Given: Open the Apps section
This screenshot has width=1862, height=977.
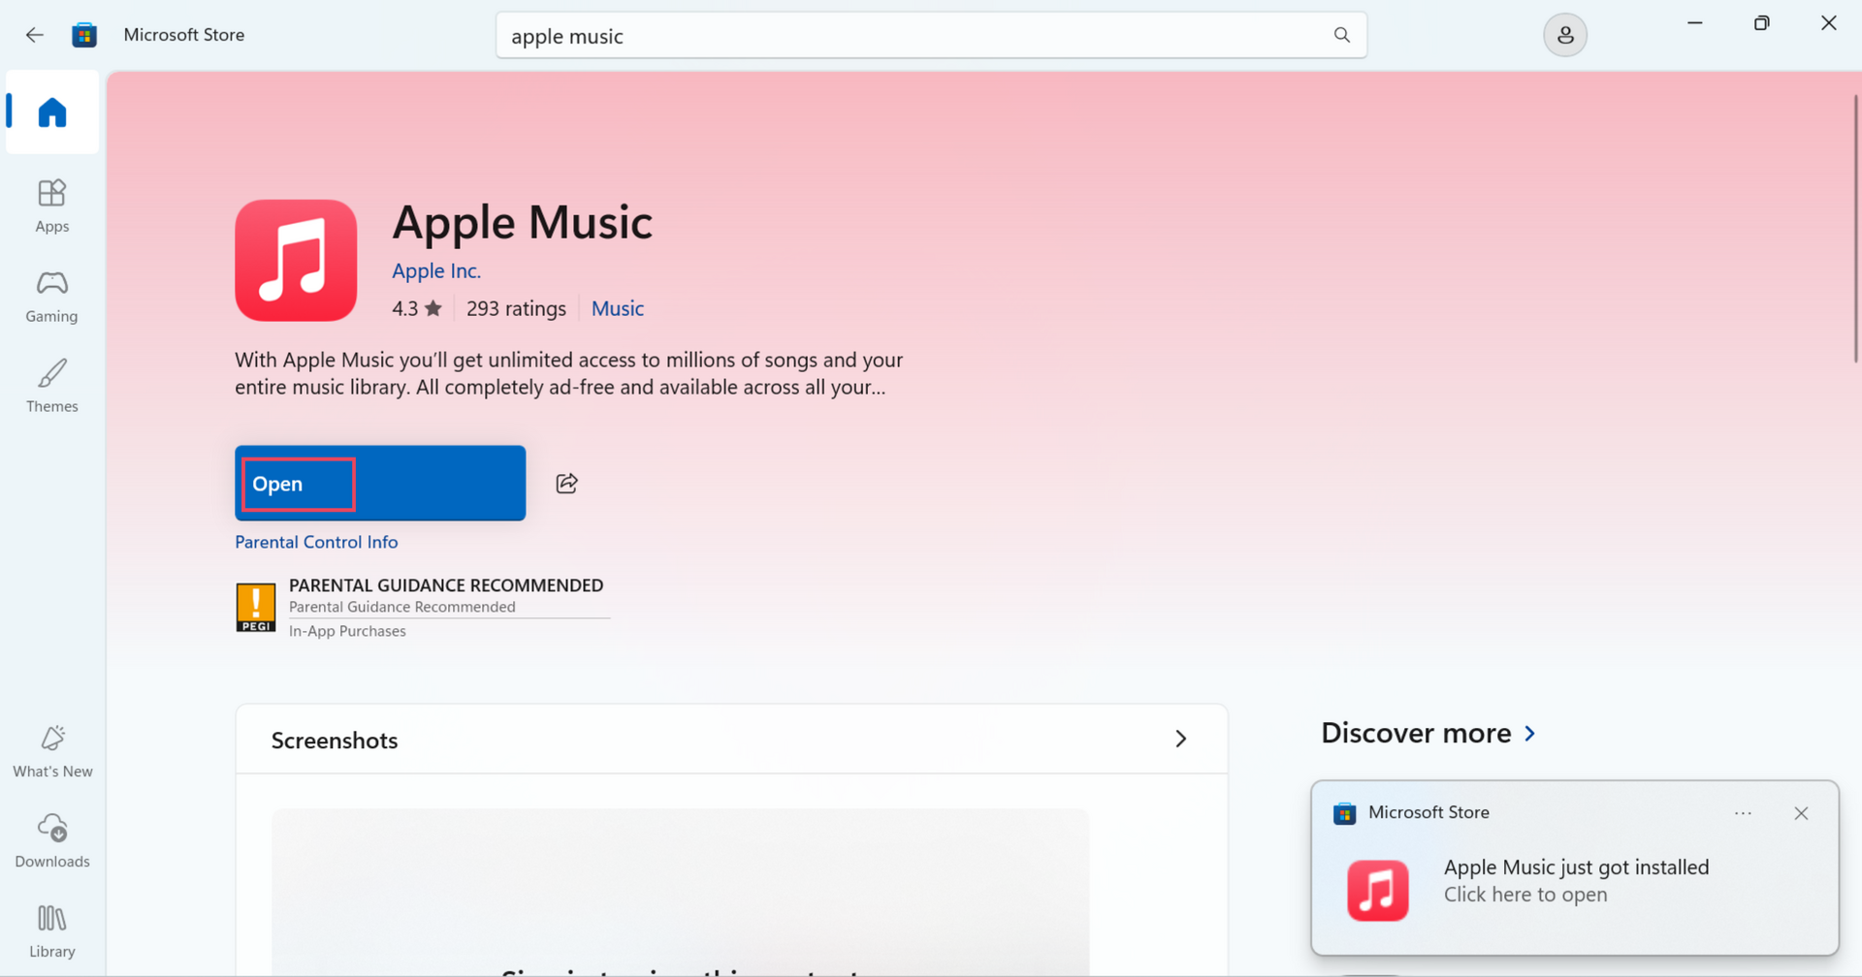Looking at the screenshot, I should coord(52,205).
